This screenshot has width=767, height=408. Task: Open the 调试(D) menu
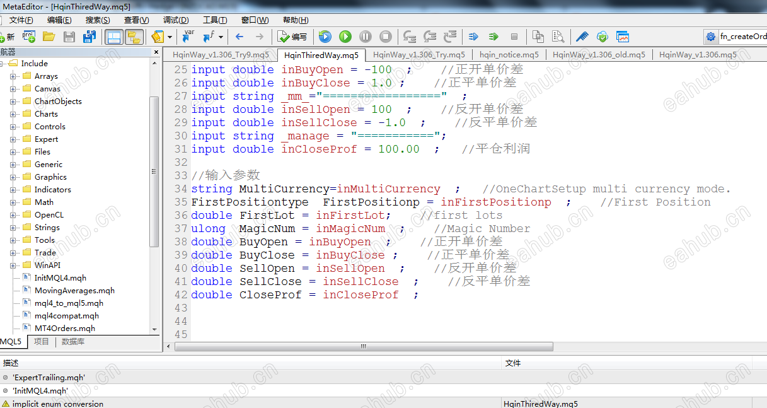[175, 20]
